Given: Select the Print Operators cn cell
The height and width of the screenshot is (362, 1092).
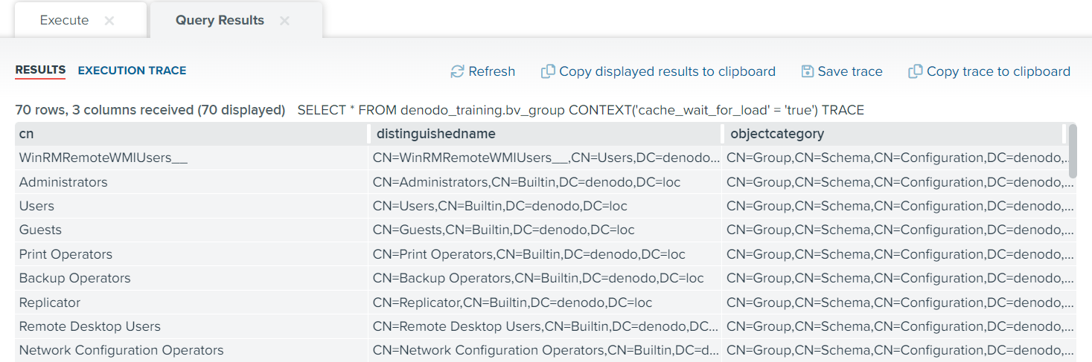Looking at the screenshot, I should pos(191,254).
